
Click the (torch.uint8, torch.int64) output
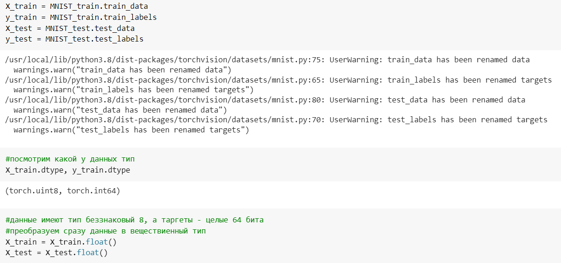[62, 191]
